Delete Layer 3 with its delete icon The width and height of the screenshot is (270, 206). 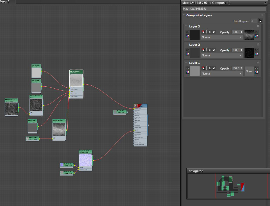[204, 32]
